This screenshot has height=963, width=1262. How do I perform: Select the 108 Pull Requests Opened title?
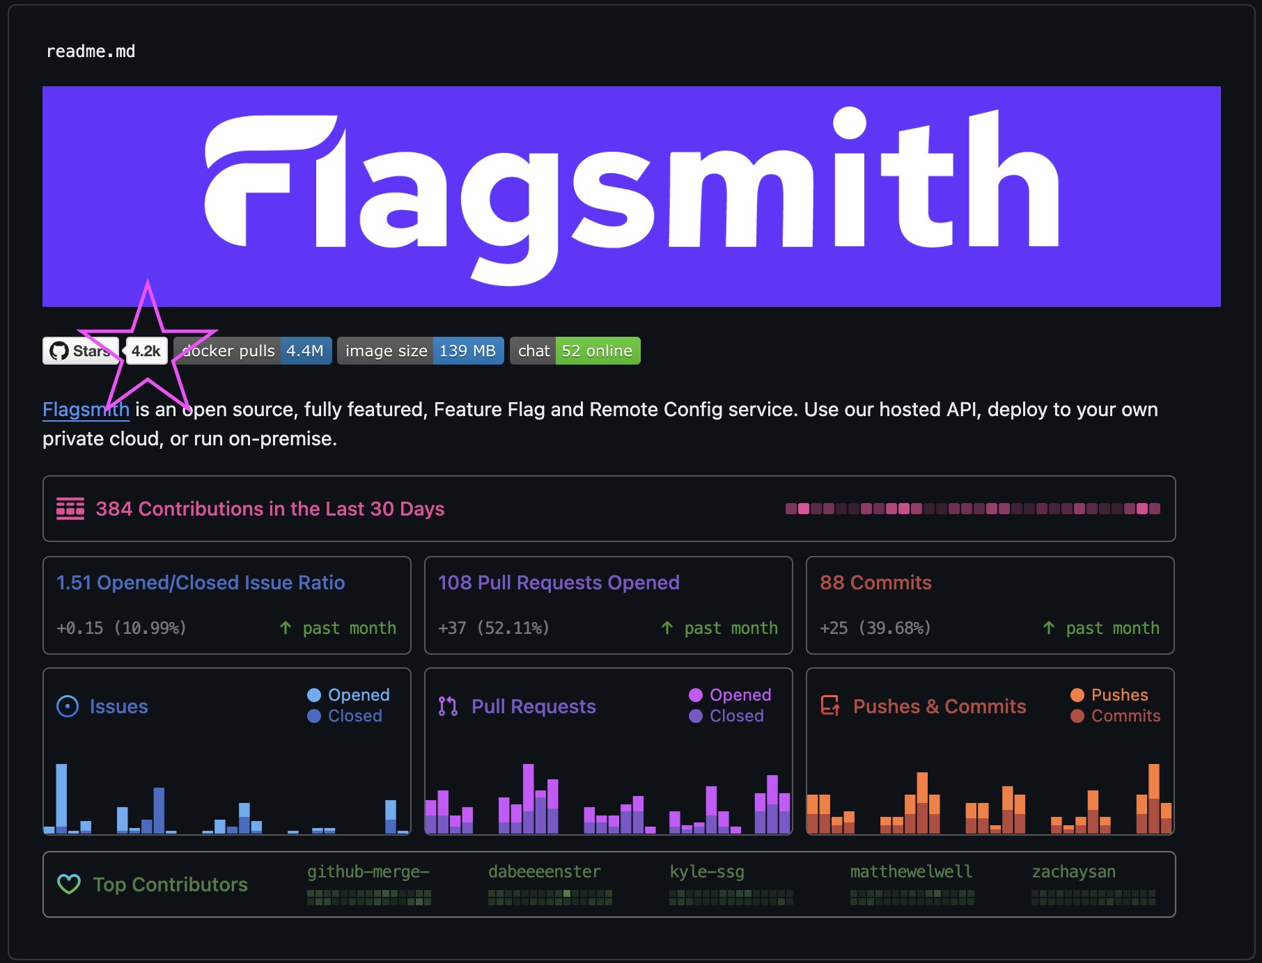click(559, 582)
